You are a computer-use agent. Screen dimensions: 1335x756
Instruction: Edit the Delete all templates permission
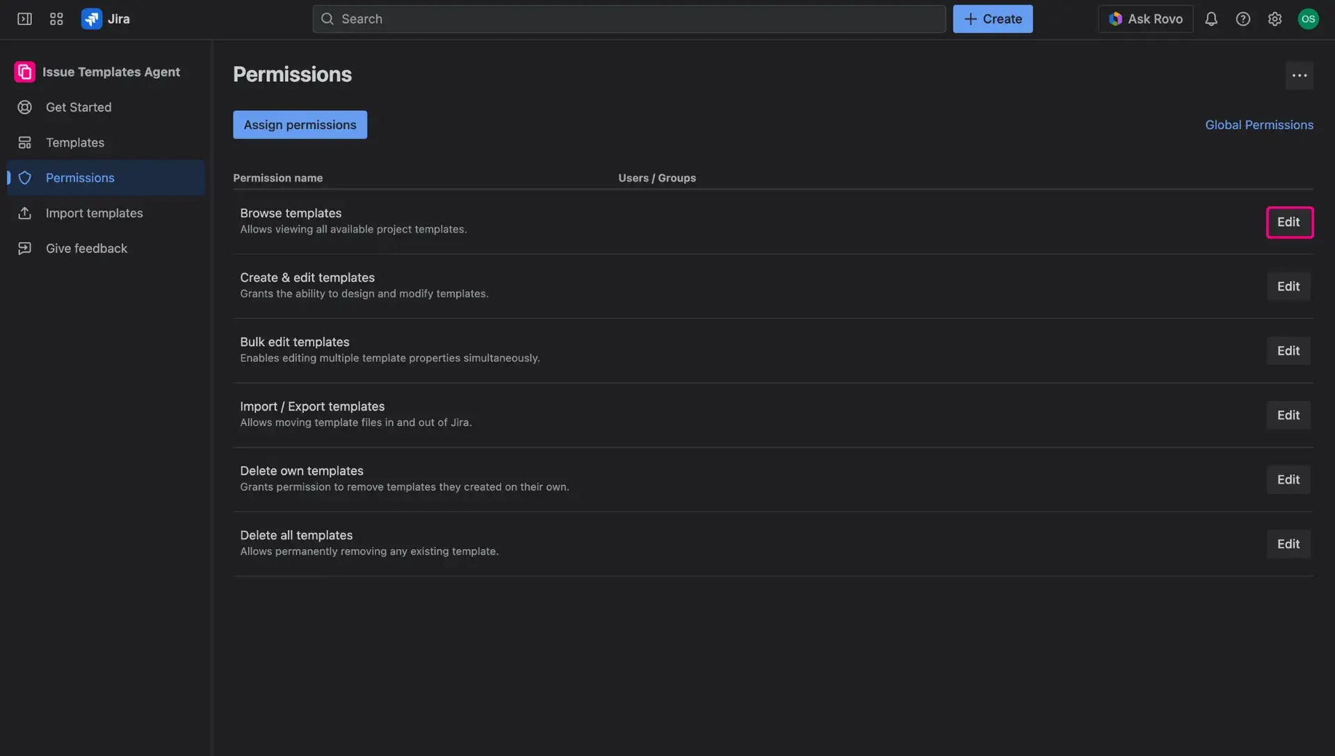1288,543
